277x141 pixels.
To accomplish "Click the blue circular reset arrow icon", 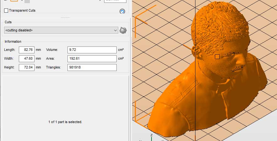I will click(122, 12).
